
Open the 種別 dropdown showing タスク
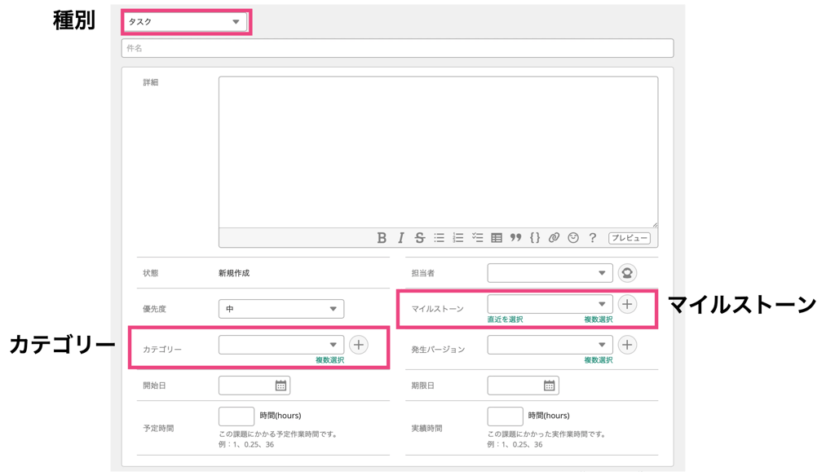(x=185, y=22)
